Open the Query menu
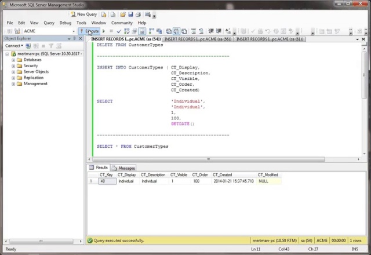 point(49,23)
